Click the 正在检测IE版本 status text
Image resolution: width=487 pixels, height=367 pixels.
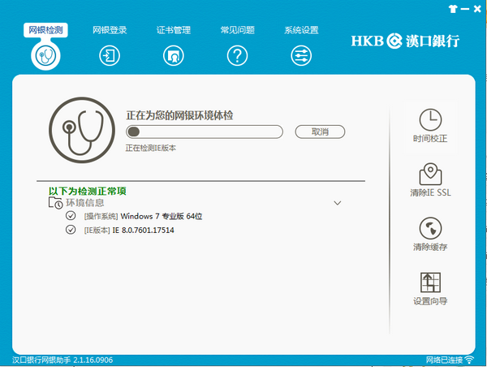coord(151,148)
